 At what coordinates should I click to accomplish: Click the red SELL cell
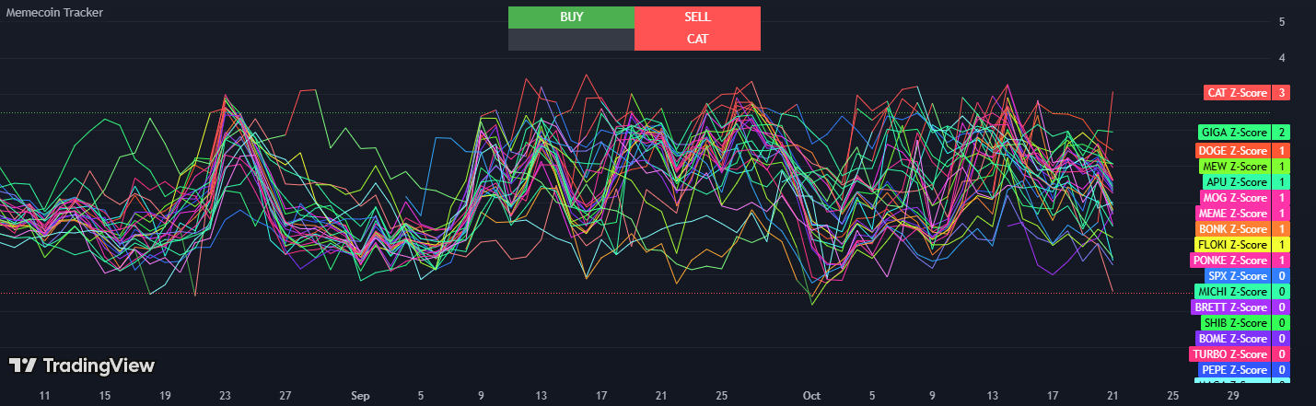(x=697, y=17)
